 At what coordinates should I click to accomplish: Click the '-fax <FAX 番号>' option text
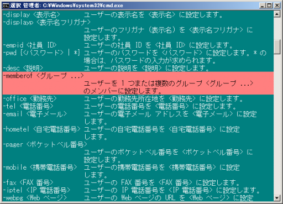pyautogui.click(x=28, y=183)
